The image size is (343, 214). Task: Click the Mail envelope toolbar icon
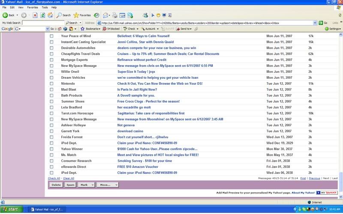coord(105,15)
